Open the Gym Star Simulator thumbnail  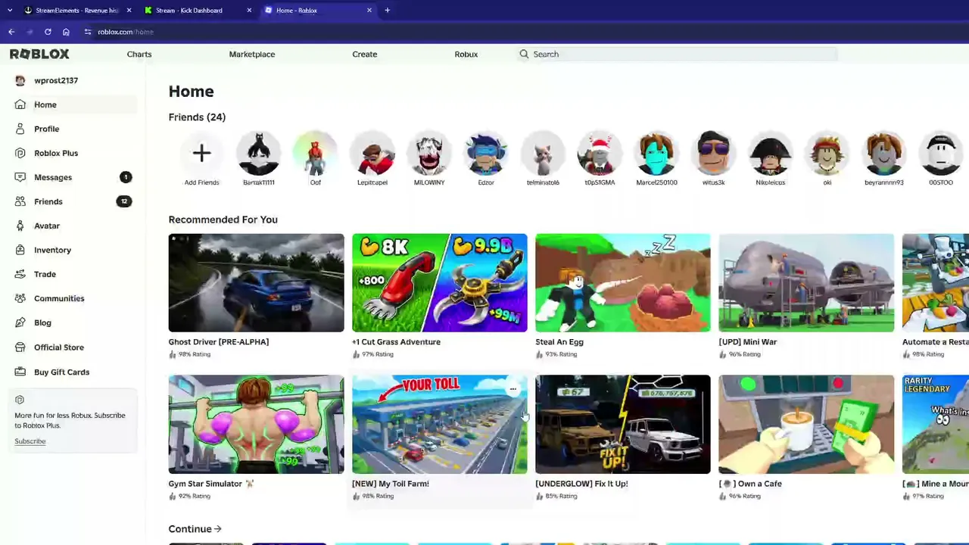[256, 424]
